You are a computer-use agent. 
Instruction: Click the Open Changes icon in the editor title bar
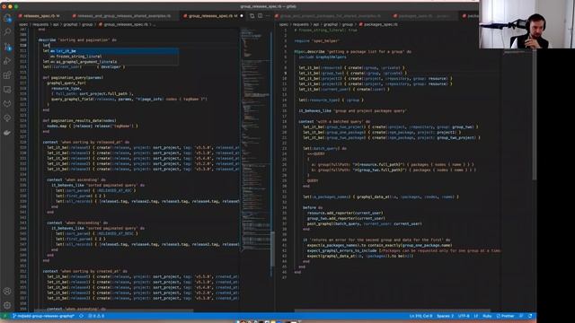[252, 16]
